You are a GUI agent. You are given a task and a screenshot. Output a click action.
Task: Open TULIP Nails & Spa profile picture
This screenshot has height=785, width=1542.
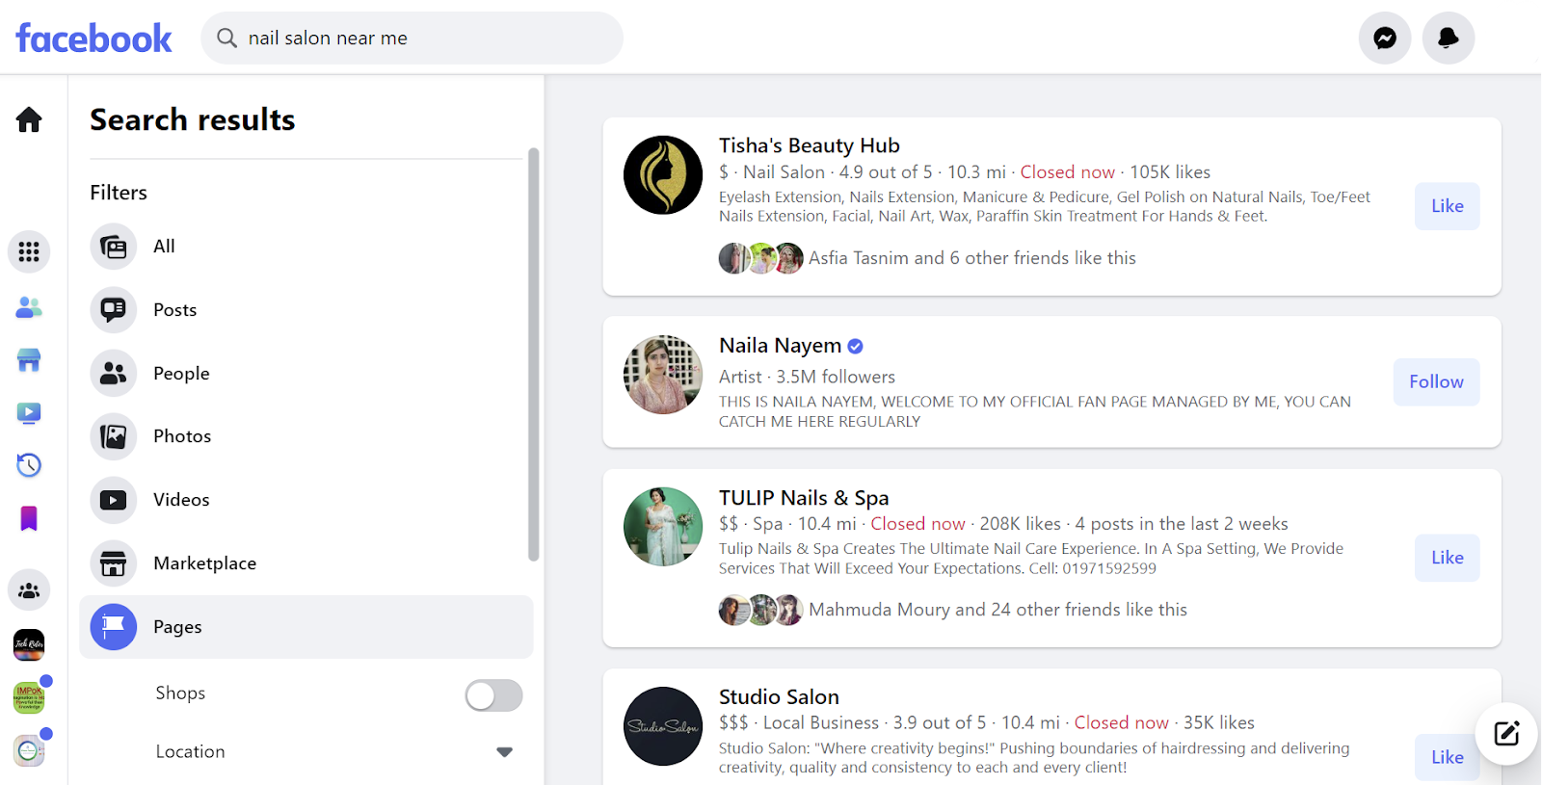click(663, 527)
